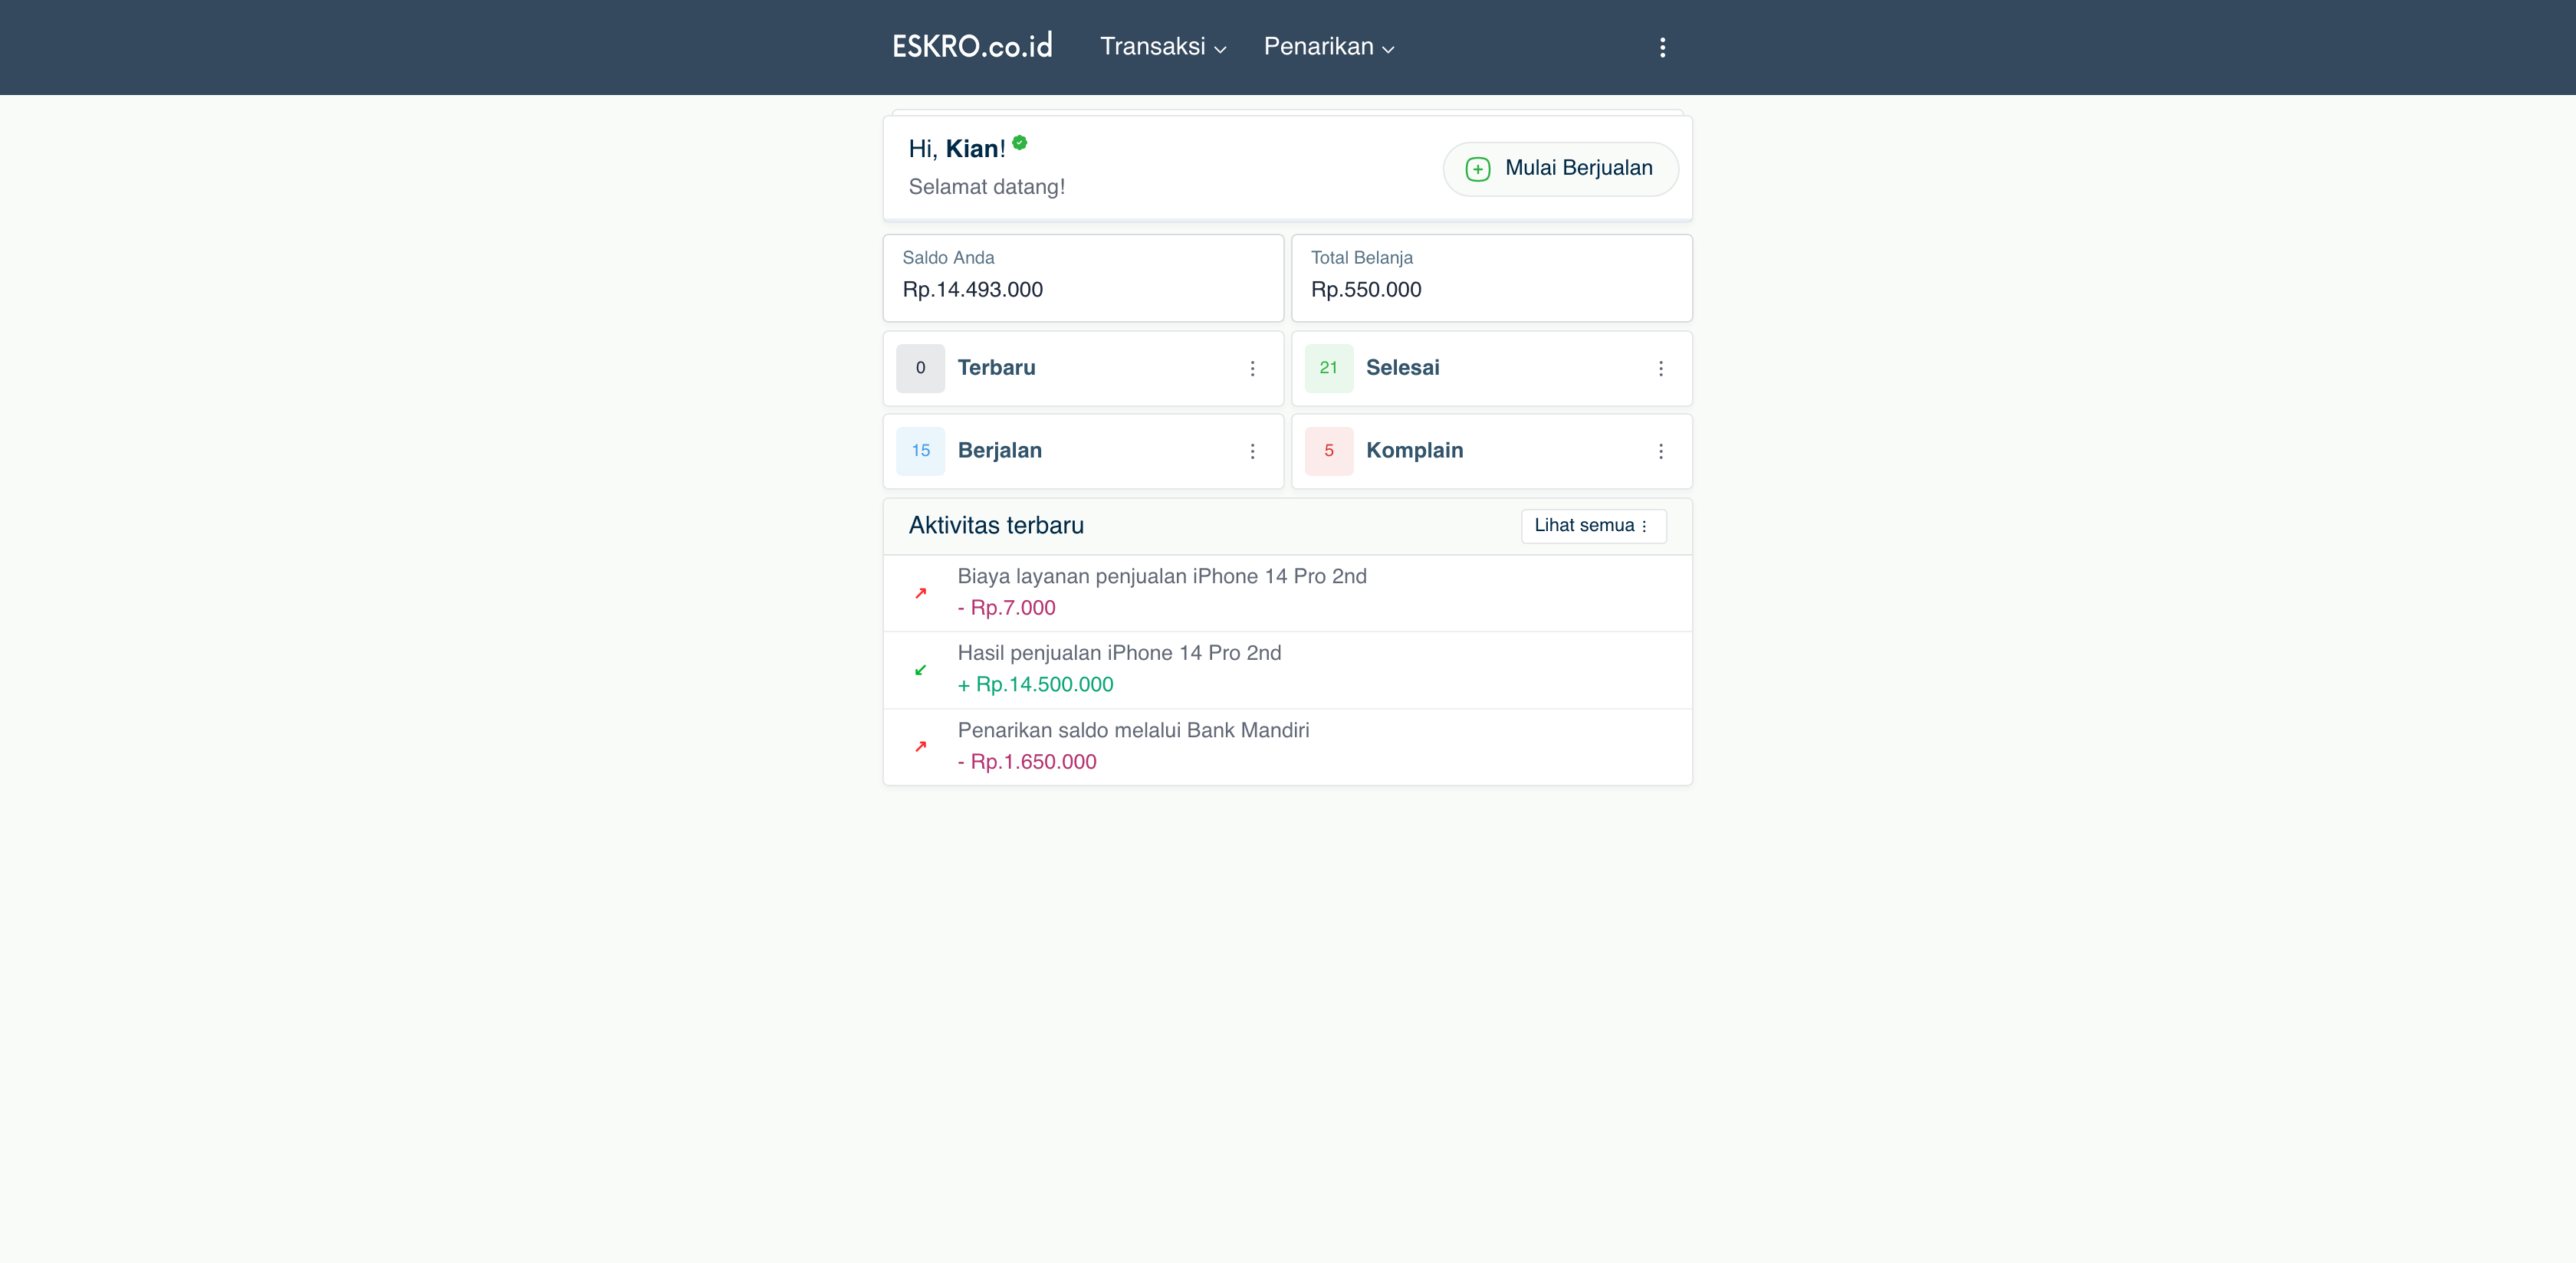Click the plus icon in Mulai Berjualan

(1477, 169)
